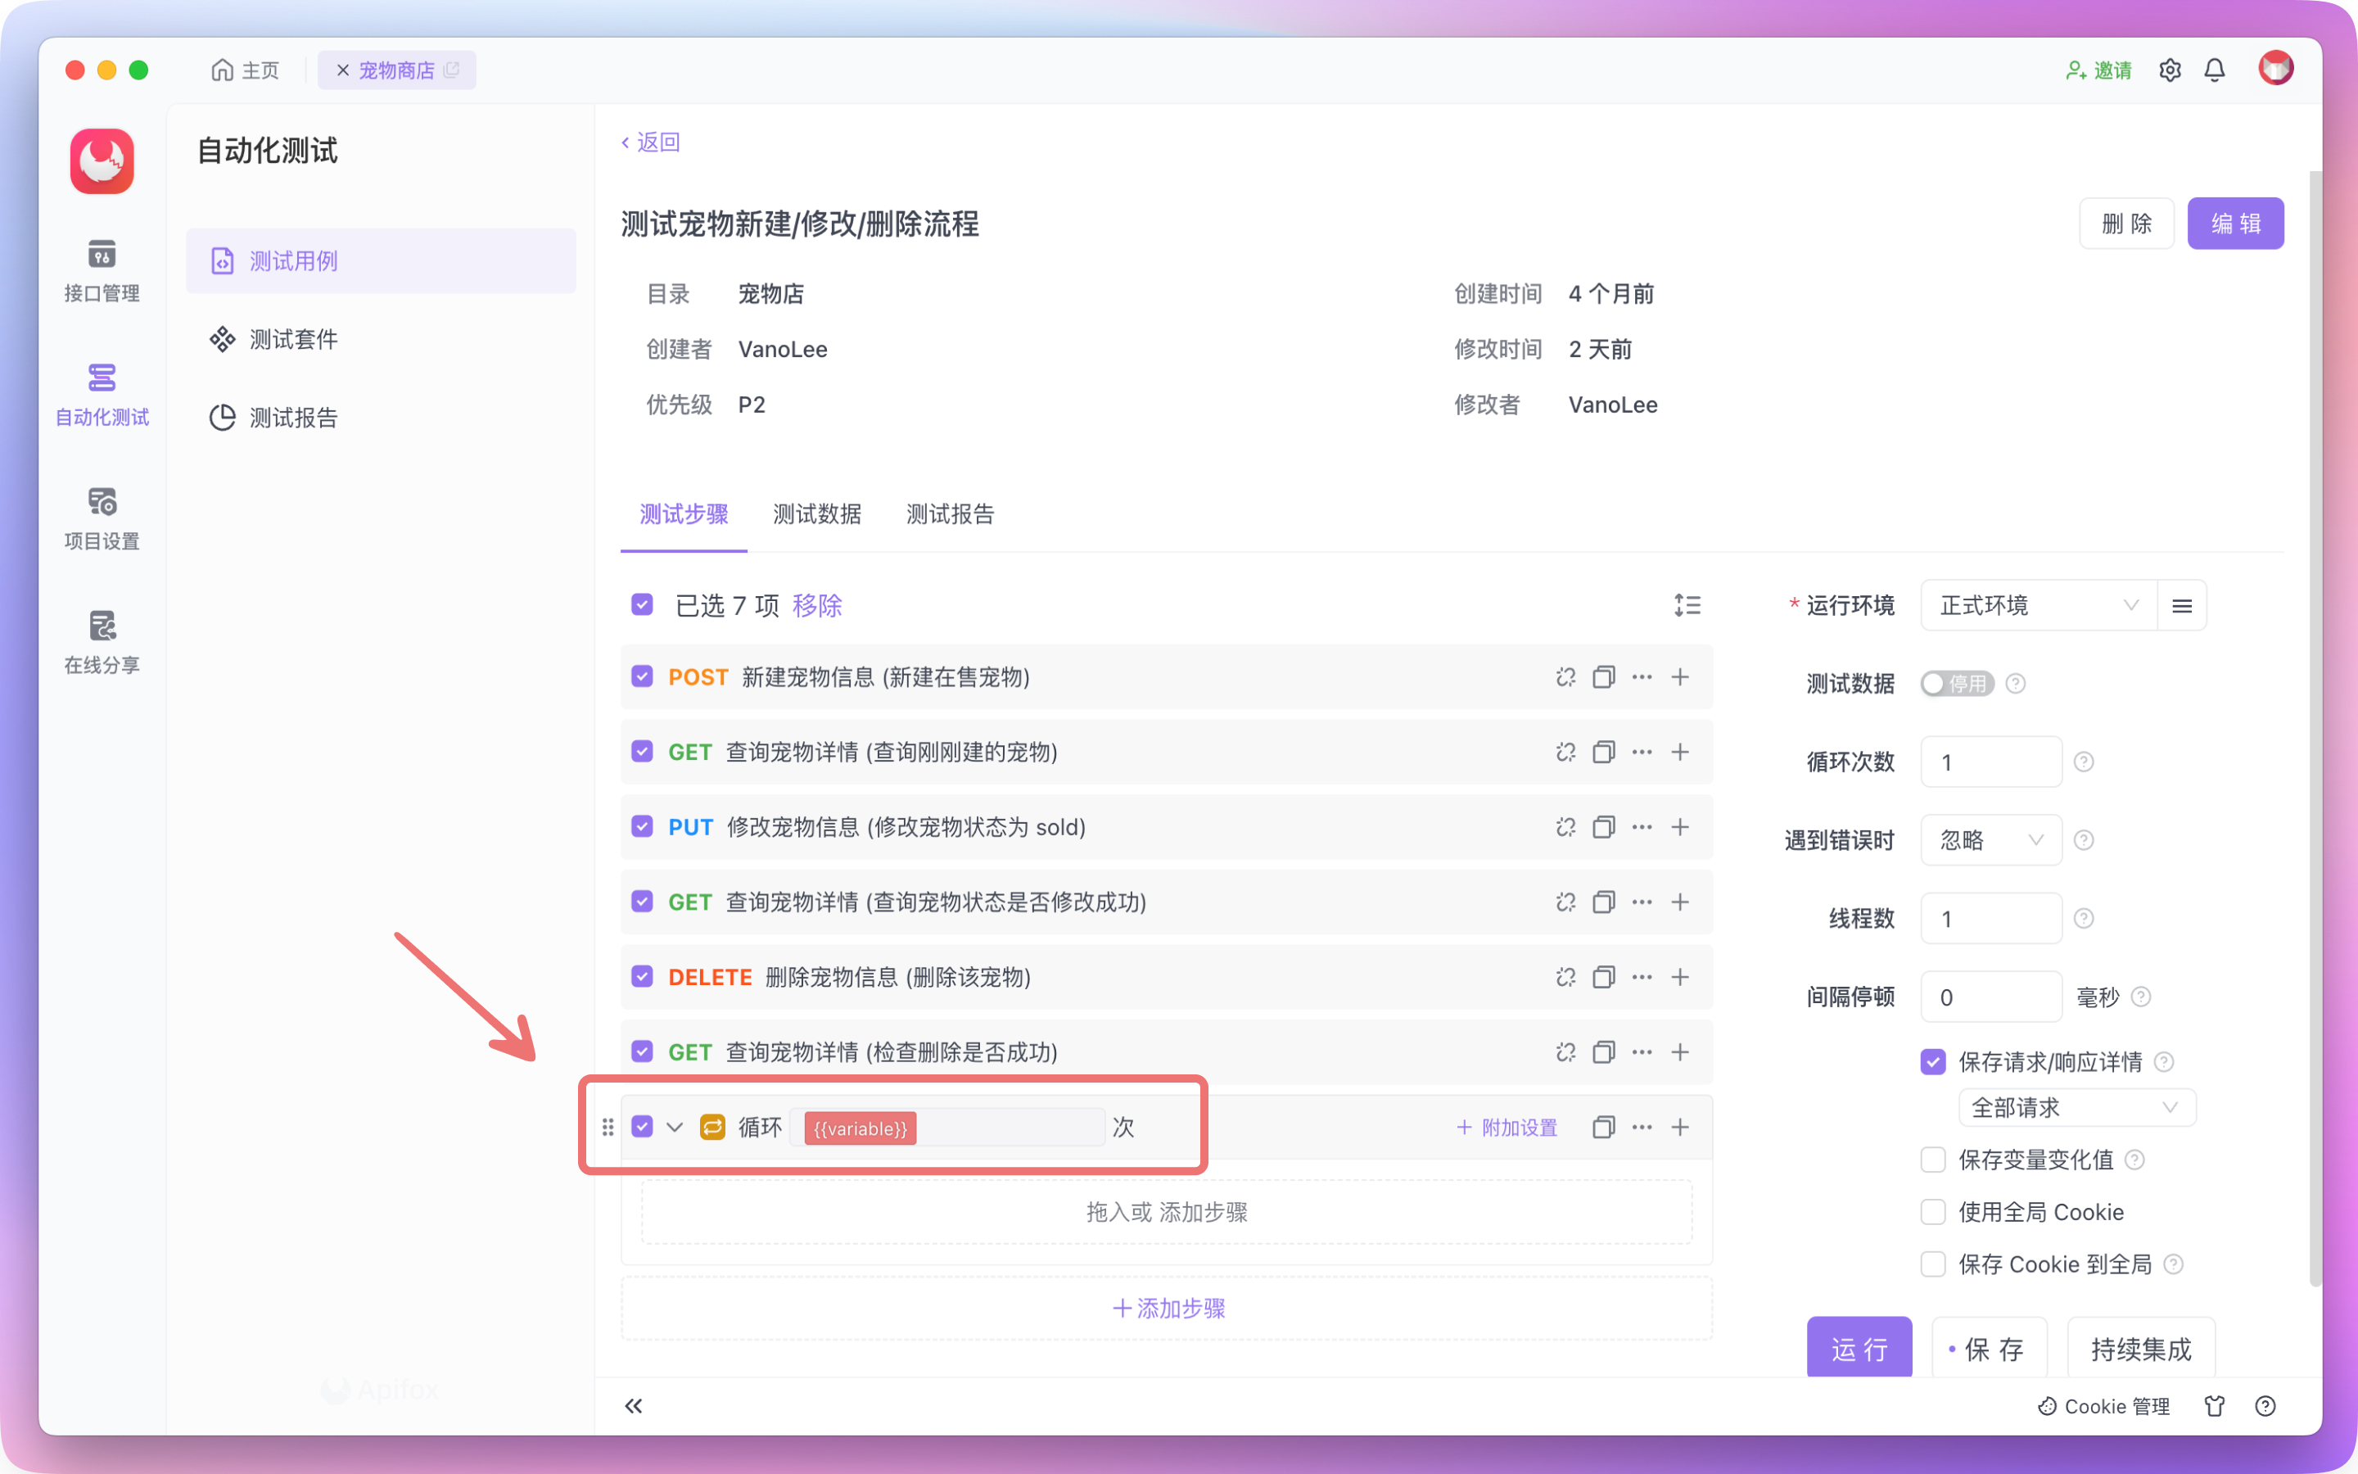Switch to the 测试数据 tab

(x=816, y=515)
